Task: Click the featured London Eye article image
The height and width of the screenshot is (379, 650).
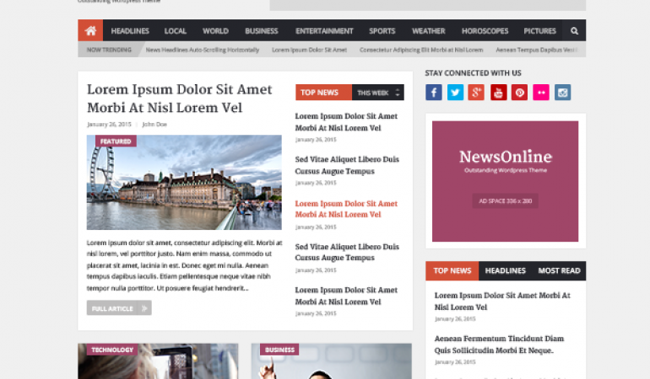Action: tap(184, 183)
